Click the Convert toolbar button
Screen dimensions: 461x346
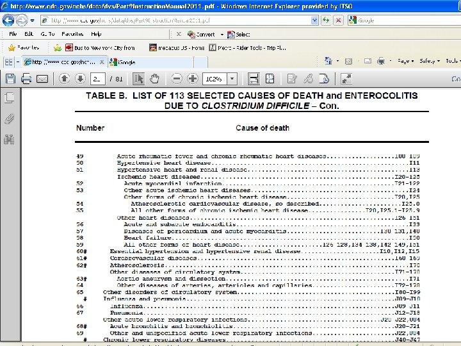[202, 35]
